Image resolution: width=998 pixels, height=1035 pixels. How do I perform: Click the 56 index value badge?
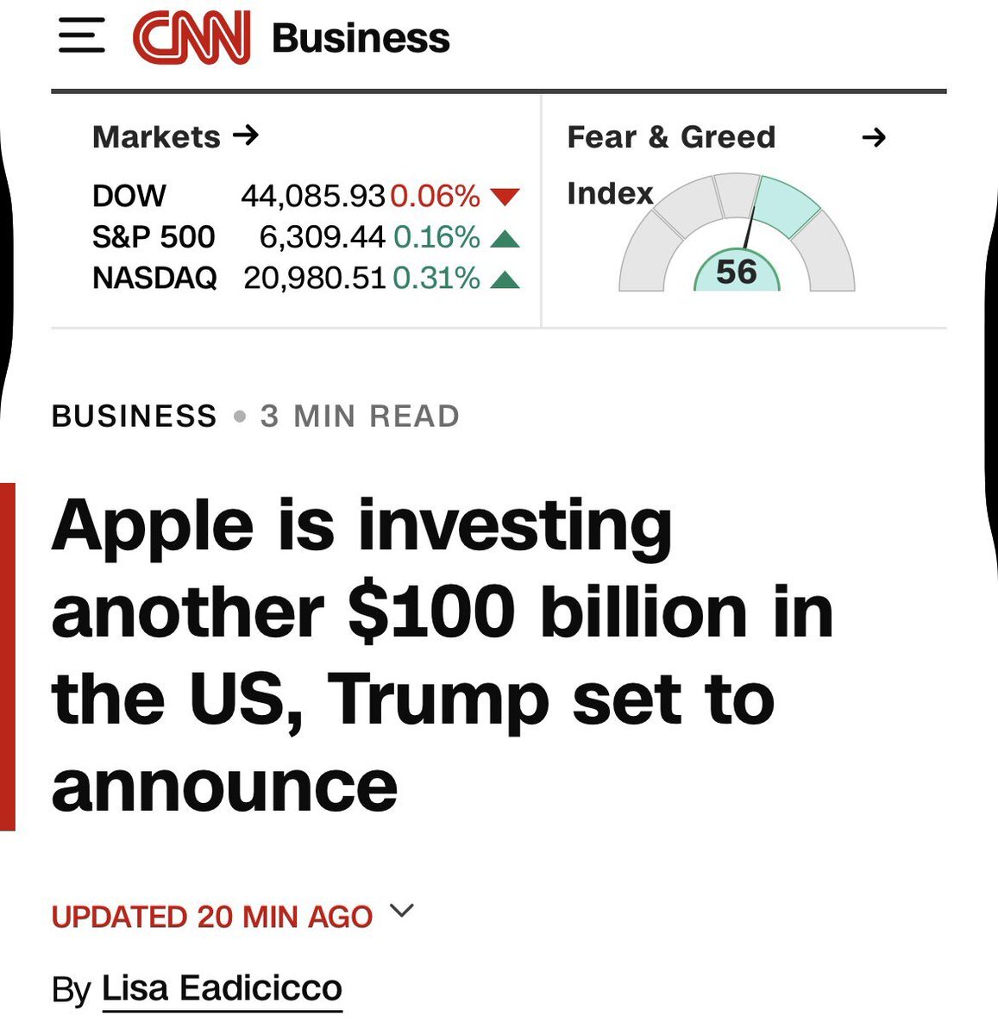click(737, 272)
